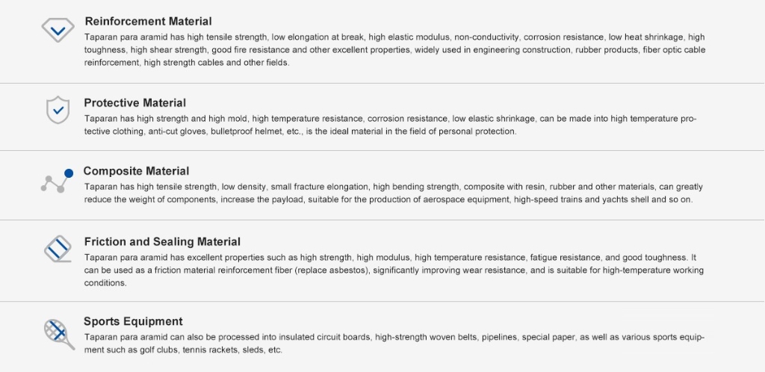Click the Friction and Sealing Material heading
Screen dimensions: 765x372
point(162,242)
